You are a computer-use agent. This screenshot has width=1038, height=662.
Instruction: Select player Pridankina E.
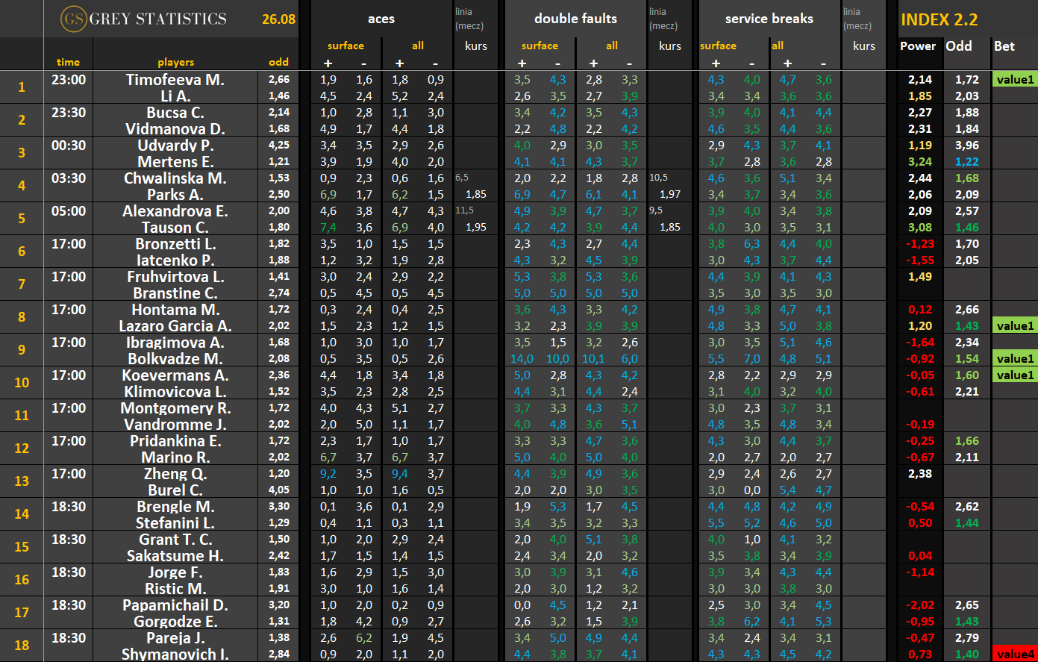[175, 440]
